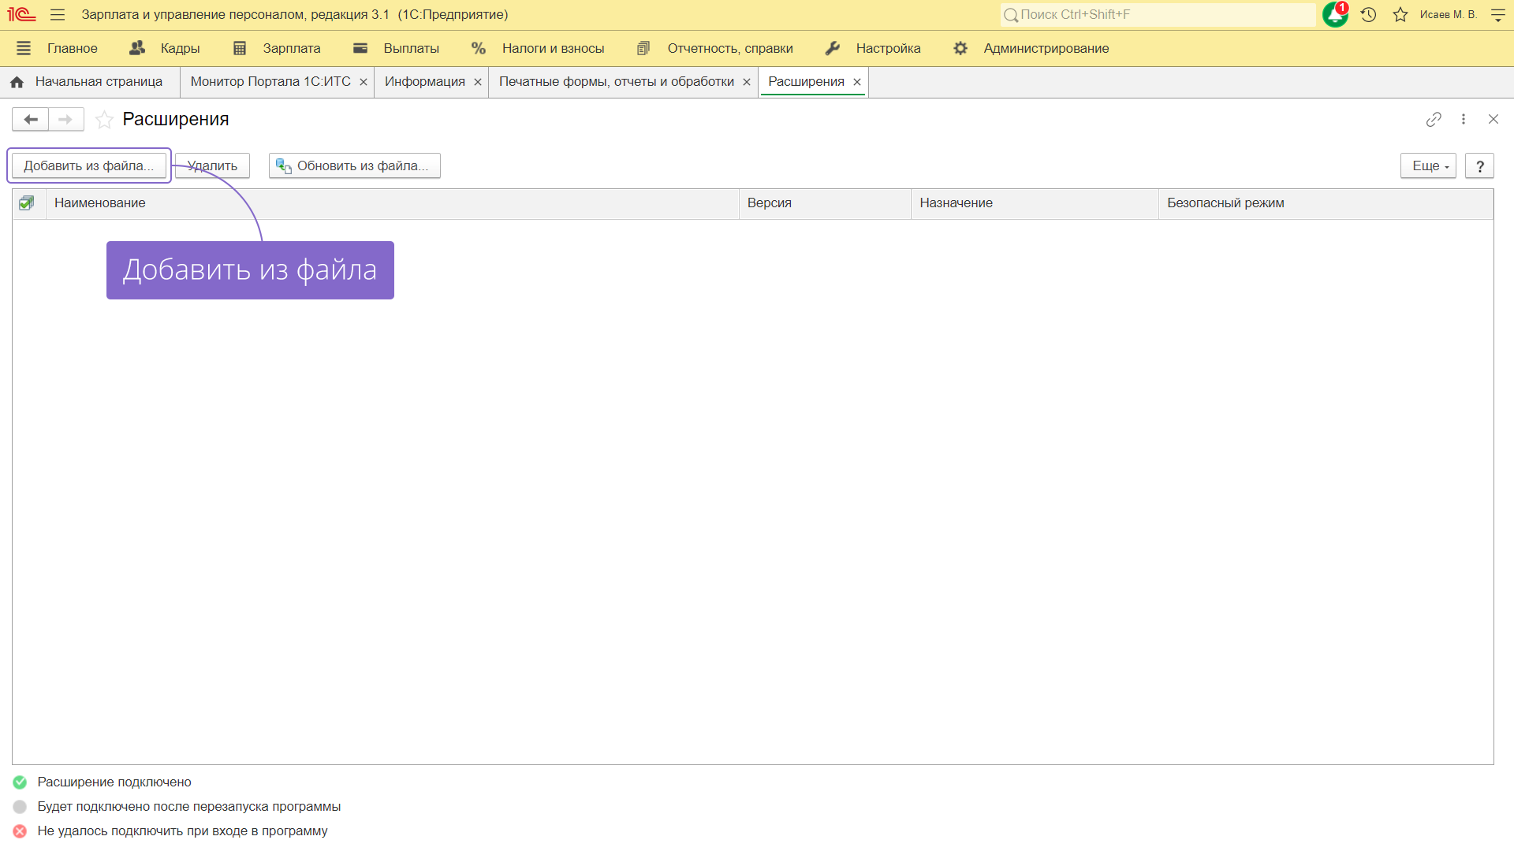Go to home icon Начальная страница
The width and height of the screenshot is (1514, 851).
pyautogui.click(x=17, y=82)
